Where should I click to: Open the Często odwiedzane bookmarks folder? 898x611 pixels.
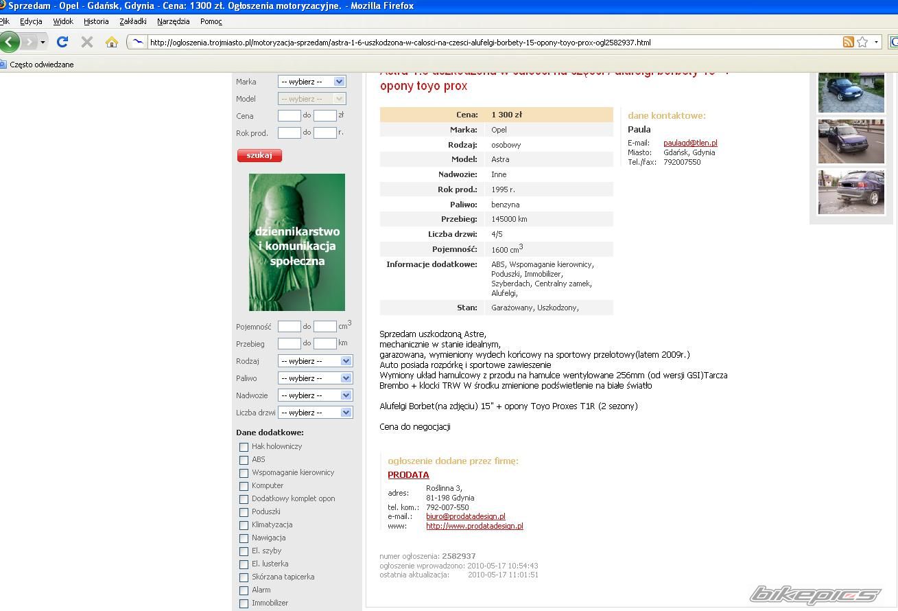(x=37, y=65)
